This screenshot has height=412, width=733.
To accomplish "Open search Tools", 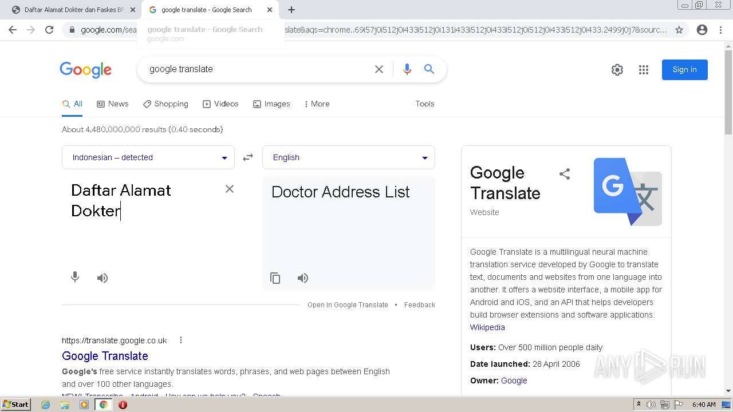I will 425,104.
